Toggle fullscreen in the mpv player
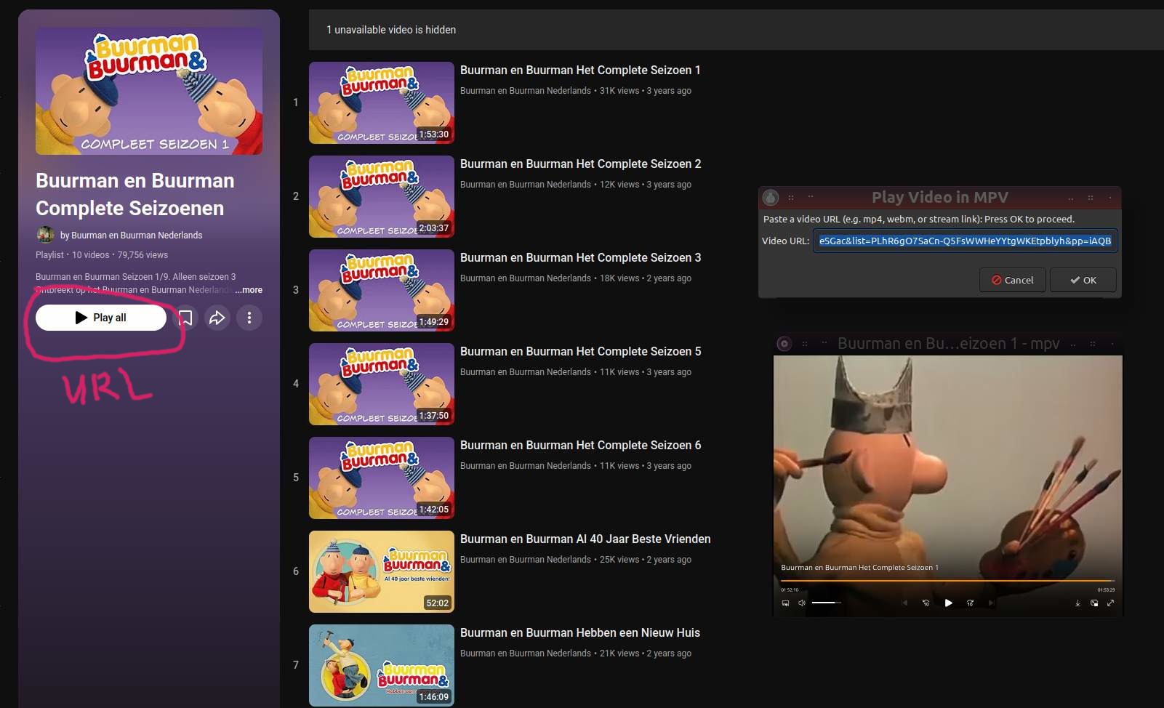Screen dimensions: 1164x708 point(1110,603)
